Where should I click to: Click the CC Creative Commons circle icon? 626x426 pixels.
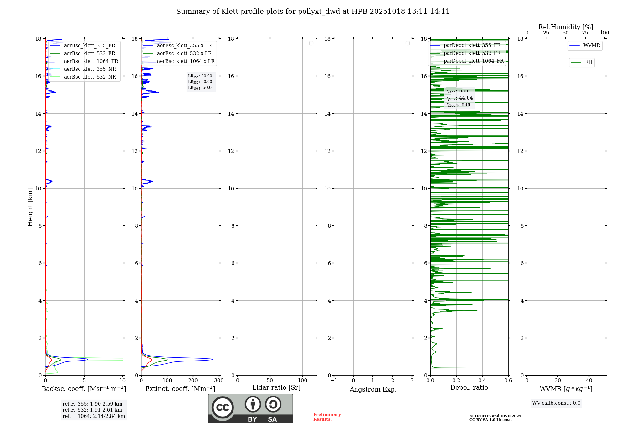(223, 408)
